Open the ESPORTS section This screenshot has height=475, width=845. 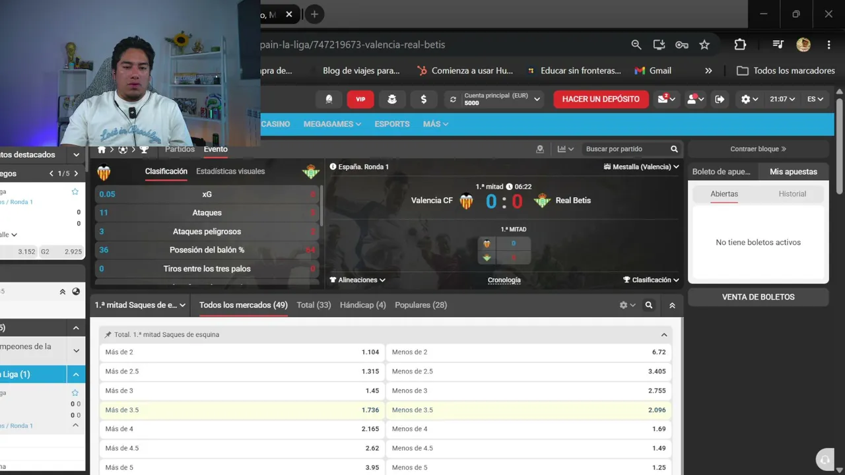392,124
